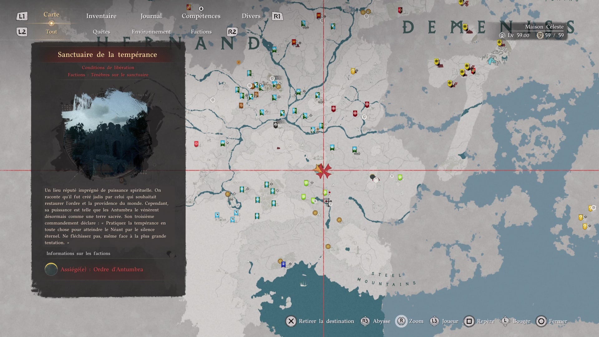Click the R3 Abysse button icon
The width and height of the screenshot is (599, 337).
365,321
